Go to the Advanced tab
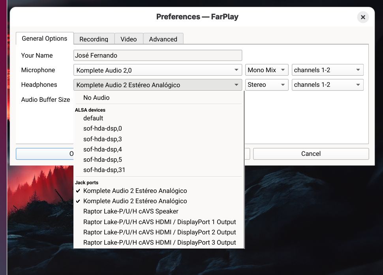 point(163,39)
